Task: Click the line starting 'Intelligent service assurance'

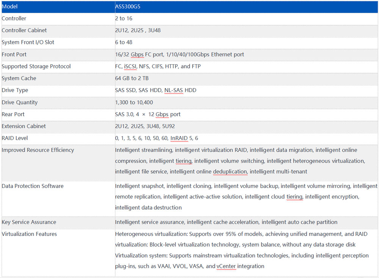Action: 226,222
